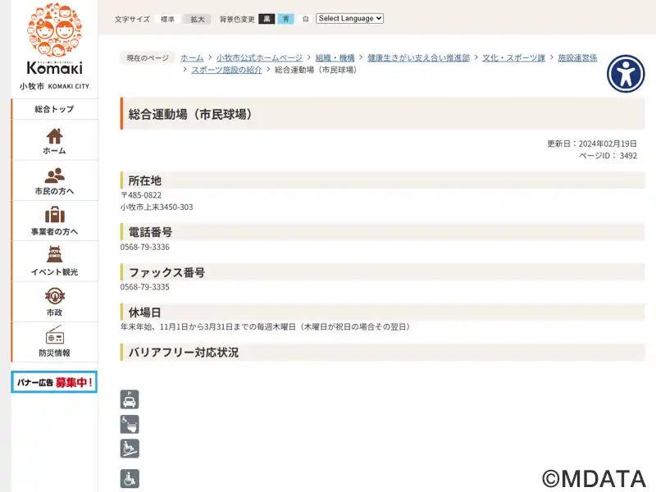
Task: Click the wheelchair ramp icon
Action: point(130,449)
